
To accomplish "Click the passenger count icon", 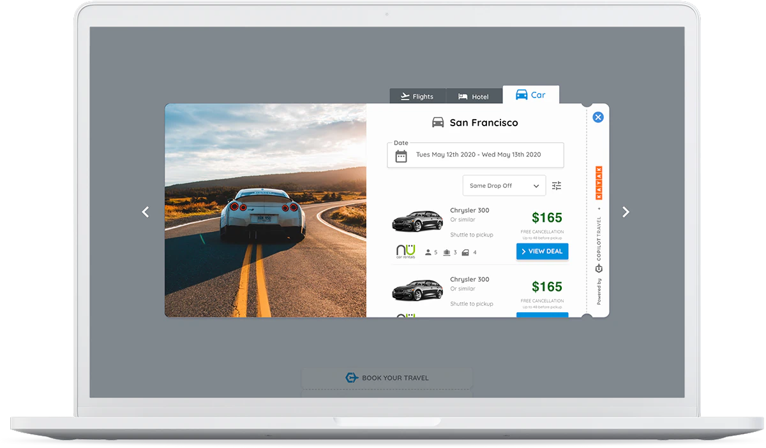I will (x=428, y=252).
